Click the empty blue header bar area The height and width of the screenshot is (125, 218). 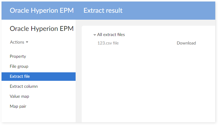(170, 11)
